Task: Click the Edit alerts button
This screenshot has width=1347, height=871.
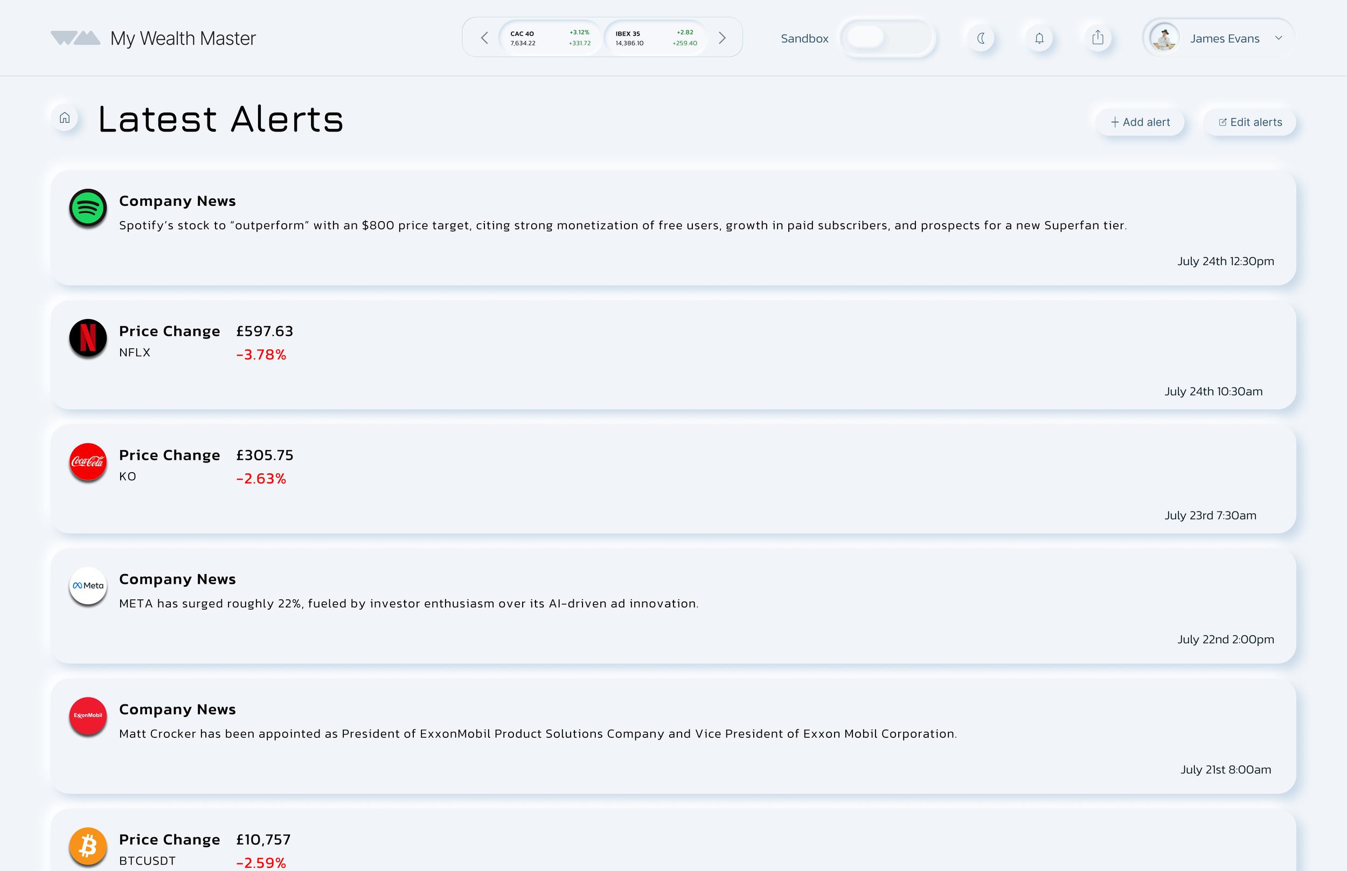Action: [1249, 122]
